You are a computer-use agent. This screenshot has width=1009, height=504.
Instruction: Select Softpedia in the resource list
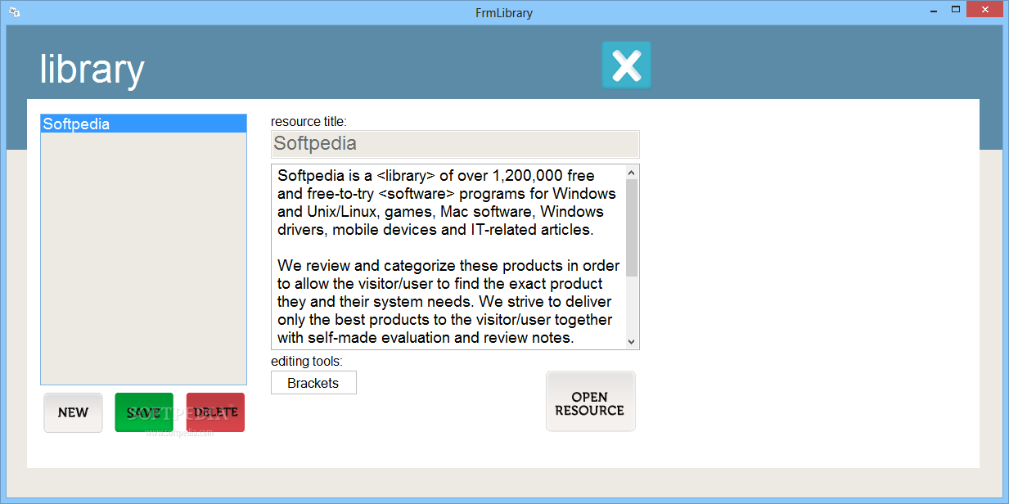point(143,124)
